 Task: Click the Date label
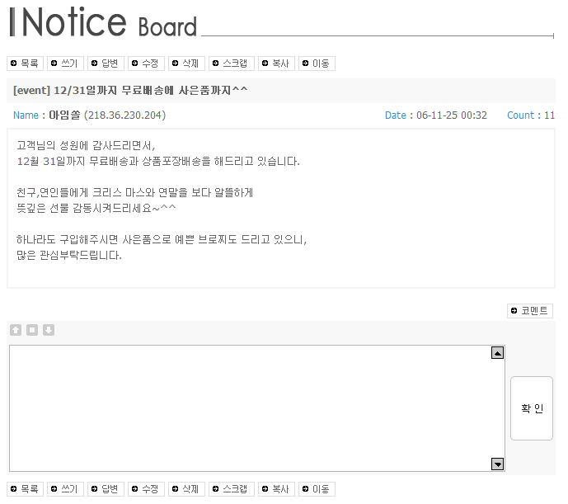395,115
